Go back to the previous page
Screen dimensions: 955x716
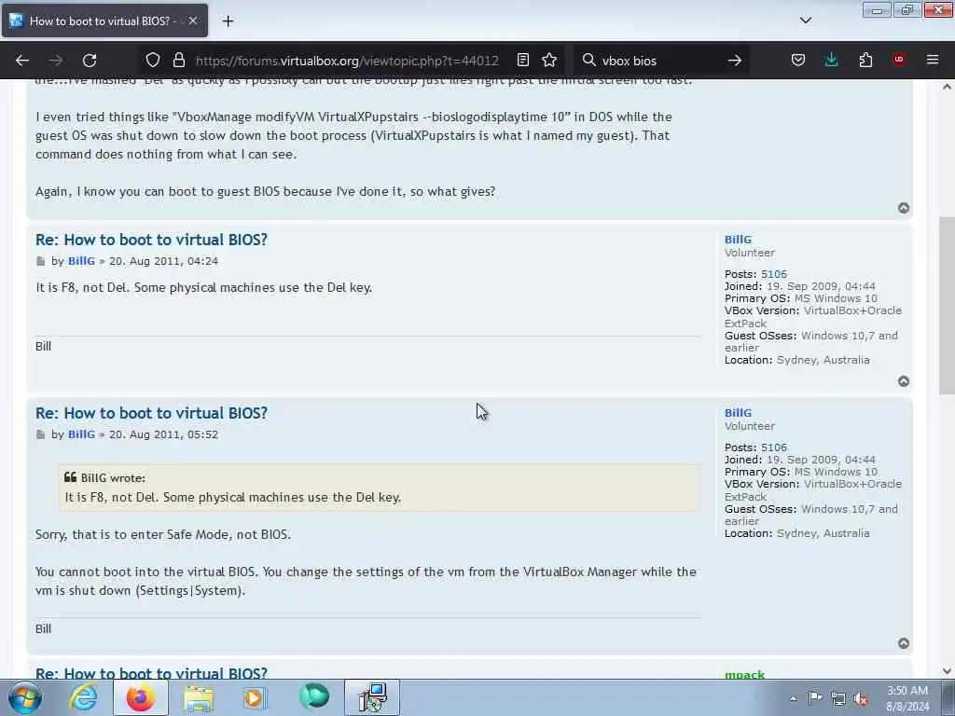click(x=22, y=61)
